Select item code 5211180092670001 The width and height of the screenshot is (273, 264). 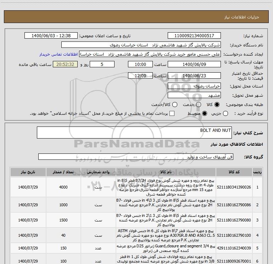pos(234,261)
